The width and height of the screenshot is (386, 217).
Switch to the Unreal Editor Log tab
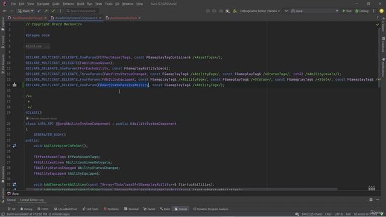32,200
